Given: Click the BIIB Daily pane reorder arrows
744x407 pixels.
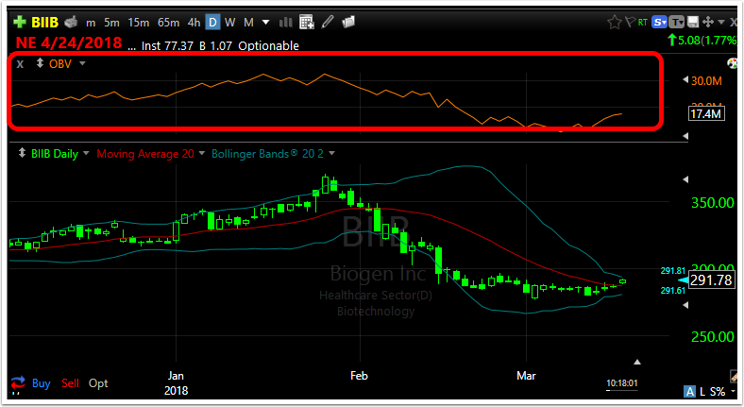Looking at the screenshot, I should 22,153.
